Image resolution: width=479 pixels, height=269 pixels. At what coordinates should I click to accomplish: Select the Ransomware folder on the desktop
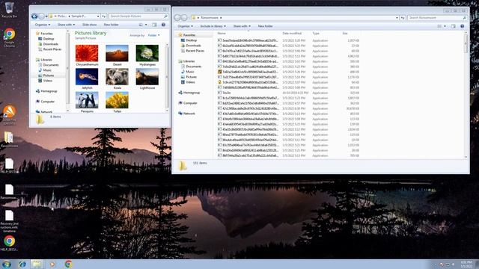tap(9, 140)
